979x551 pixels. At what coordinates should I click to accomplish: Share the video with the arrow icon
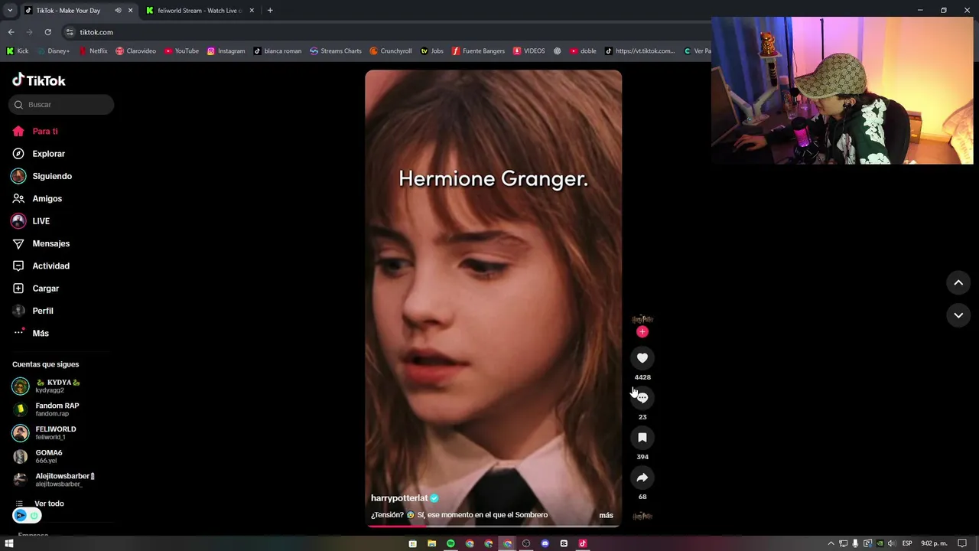[642, 478]
